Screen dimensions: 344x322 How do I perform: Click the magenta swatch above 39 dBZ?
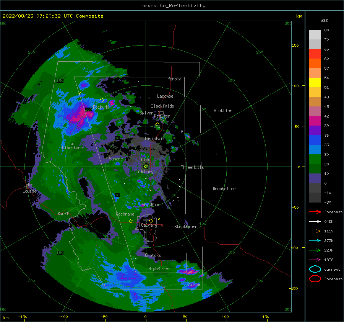[315, 121]
